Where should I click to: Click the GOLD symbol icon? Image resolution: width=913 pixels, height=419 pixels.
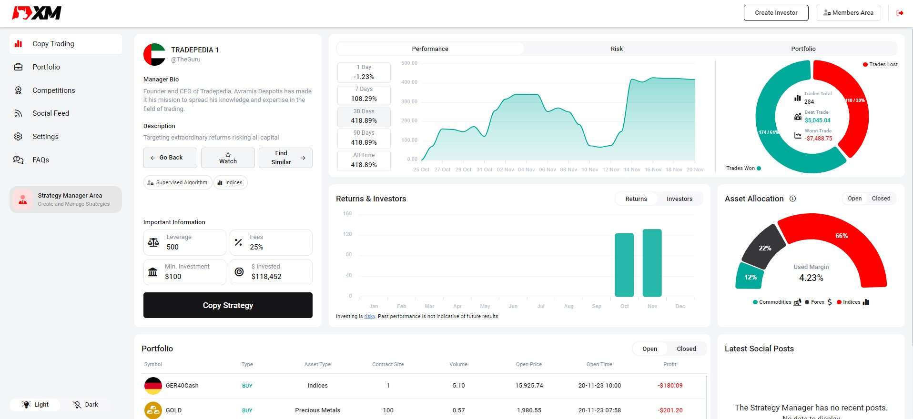153,410
